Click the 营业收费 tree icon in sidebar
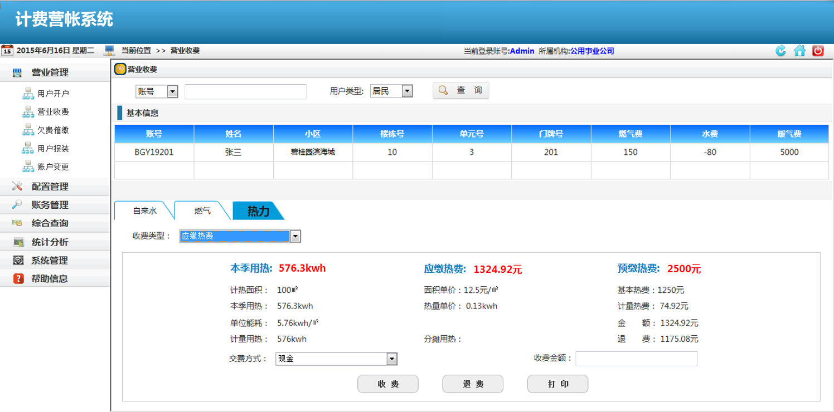 pos(28,112)
